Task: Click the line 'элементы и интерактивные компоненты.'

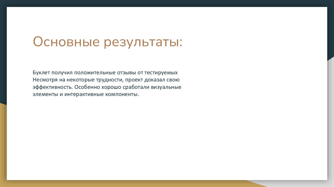Action: 86,94
